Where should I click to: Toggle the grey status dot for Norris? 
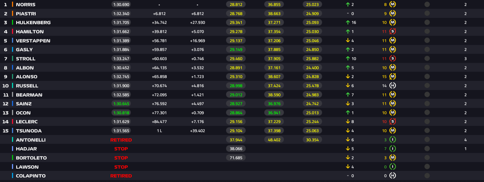[x=427, y=5]
